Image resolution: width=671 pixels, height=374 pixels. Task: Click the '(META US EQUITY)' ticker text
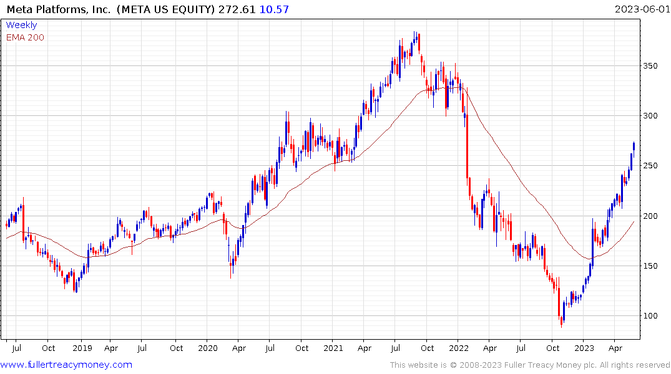165,9
